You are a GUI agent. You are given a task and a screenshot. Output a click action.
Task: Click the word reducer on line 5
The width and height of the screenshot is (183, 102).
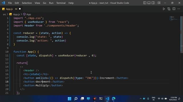click(x=29, y=33)
